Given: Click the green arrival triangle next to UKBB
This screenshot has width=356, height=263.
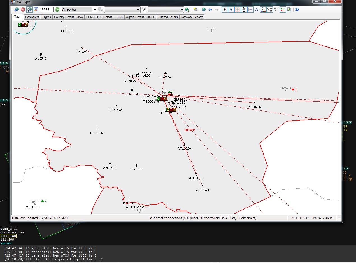Looking at the screenshot, I should (x=42, y=201).
